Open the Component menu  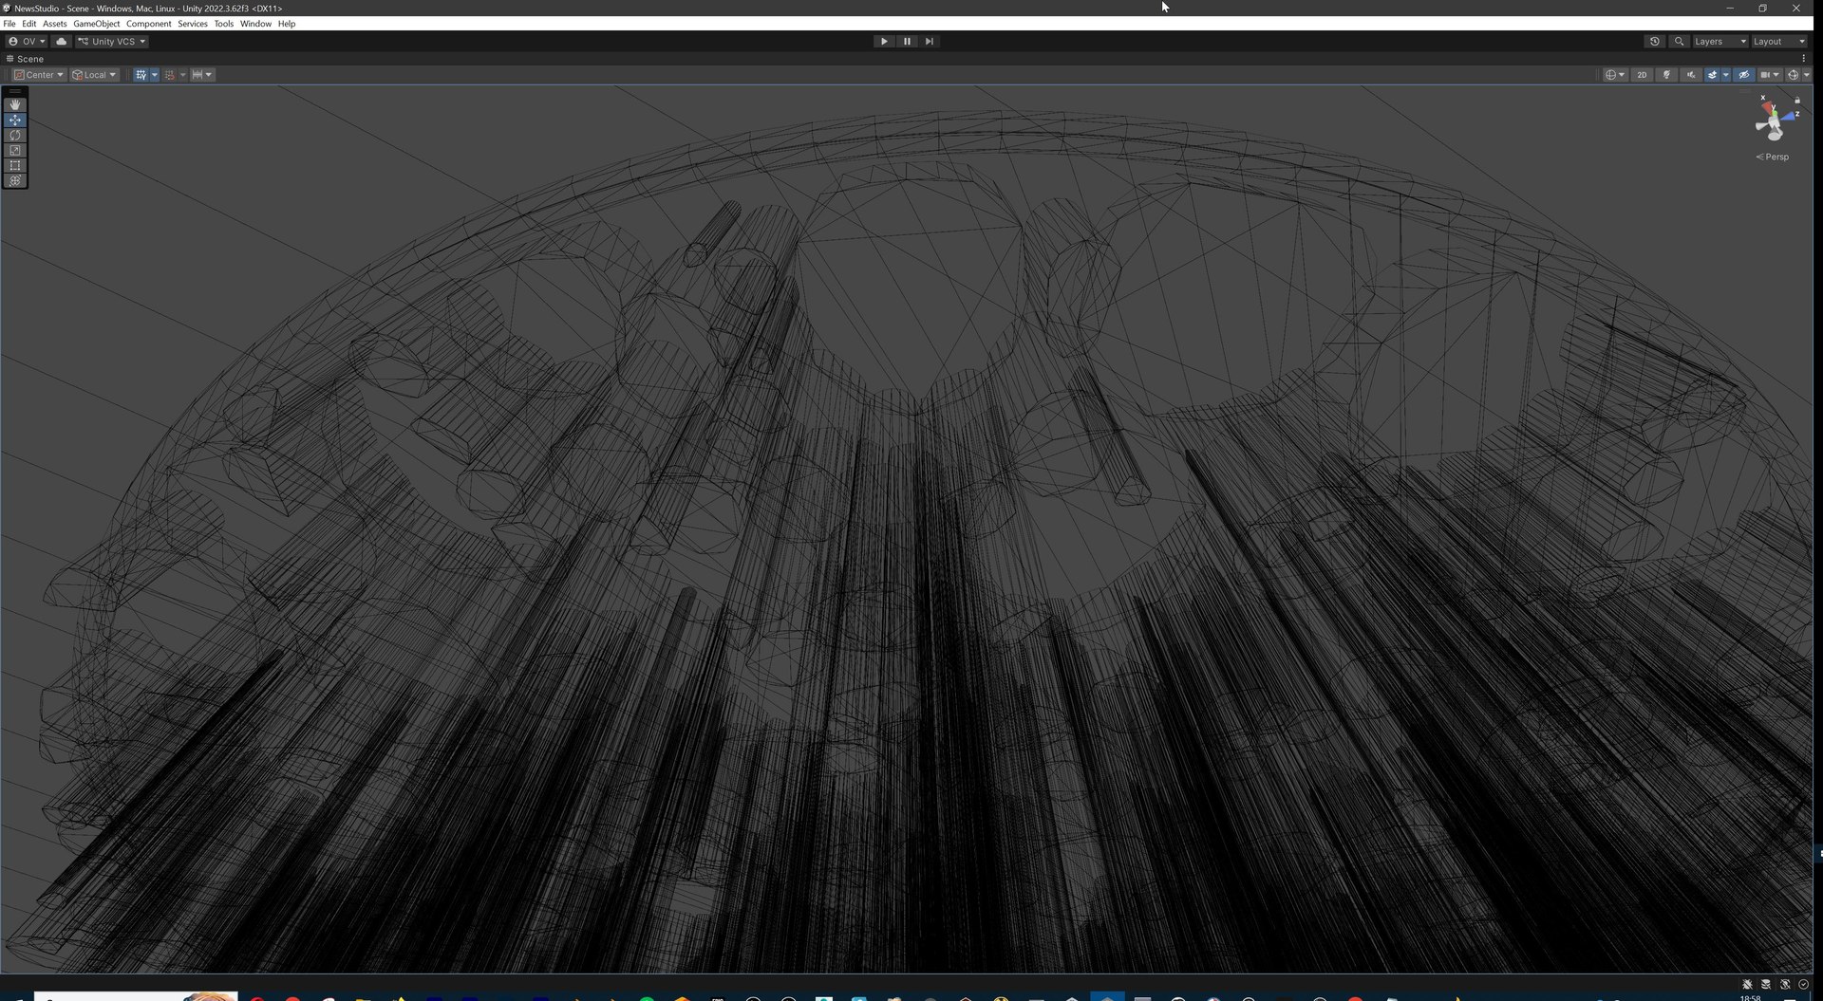[x=149, y=24]
